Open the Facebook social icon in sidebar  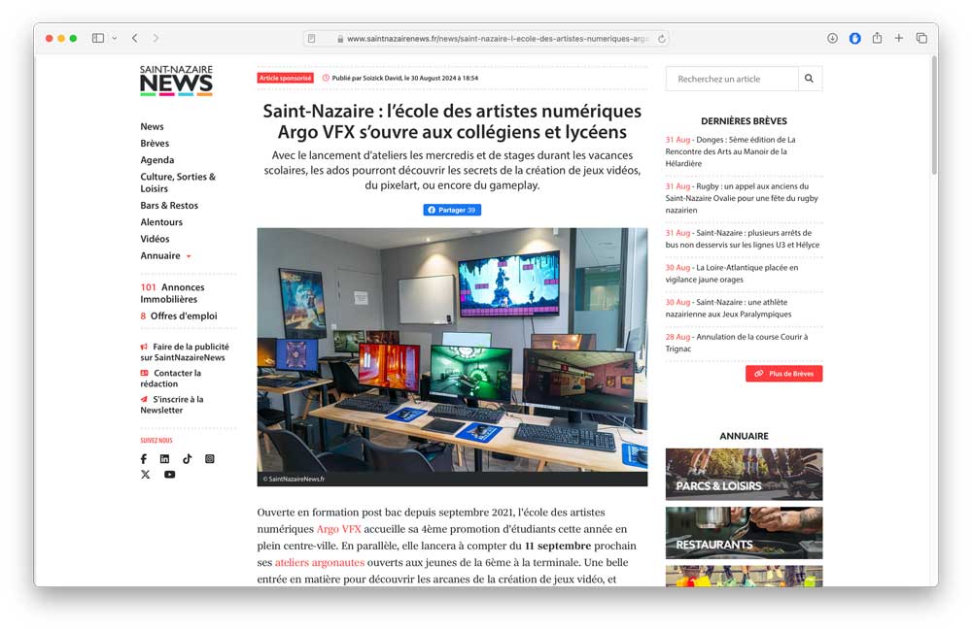coord(144,459)
